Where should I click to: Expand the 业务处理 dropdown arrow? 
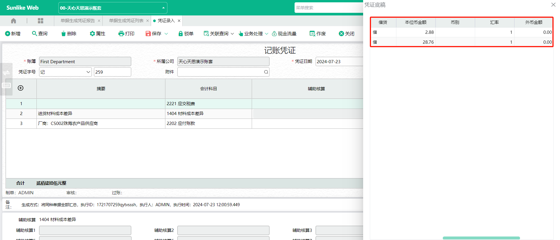267,34
